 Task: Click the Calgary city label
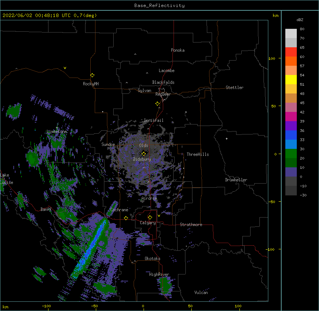(x=148, y=223)
